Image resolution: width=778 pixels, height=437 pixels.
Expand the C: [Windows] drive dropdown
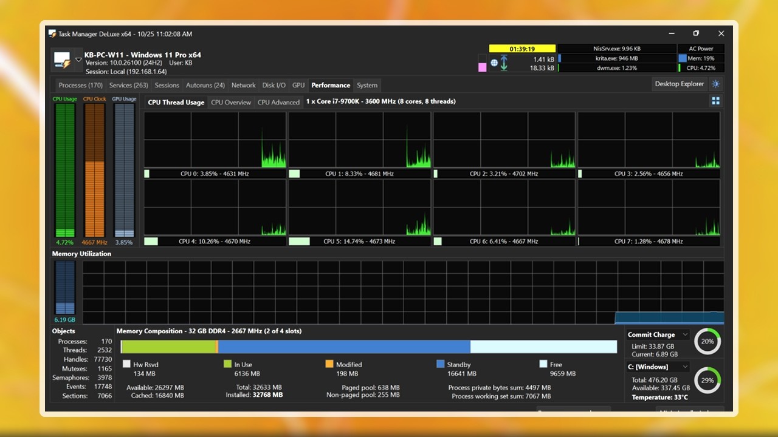pos(685,367)
